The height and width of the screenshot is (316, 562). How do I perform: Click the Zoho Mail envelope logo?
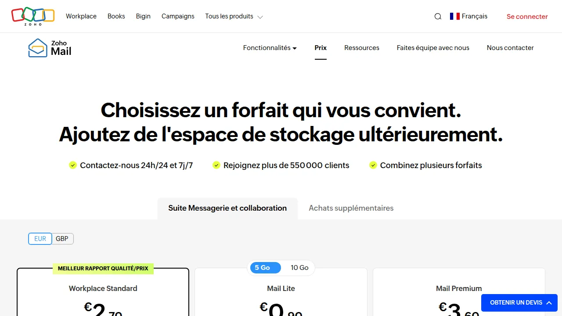50,48
